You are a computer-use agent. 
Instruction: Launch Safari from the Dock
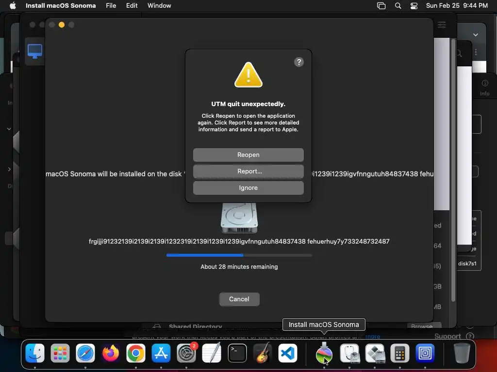point(85,353)
